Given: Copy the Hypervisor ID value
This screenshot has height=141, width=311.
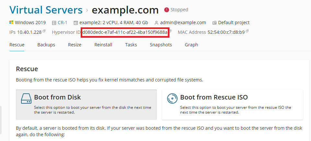Looking at the screenshot, I should pyautogui.click(x=170, y=32).
